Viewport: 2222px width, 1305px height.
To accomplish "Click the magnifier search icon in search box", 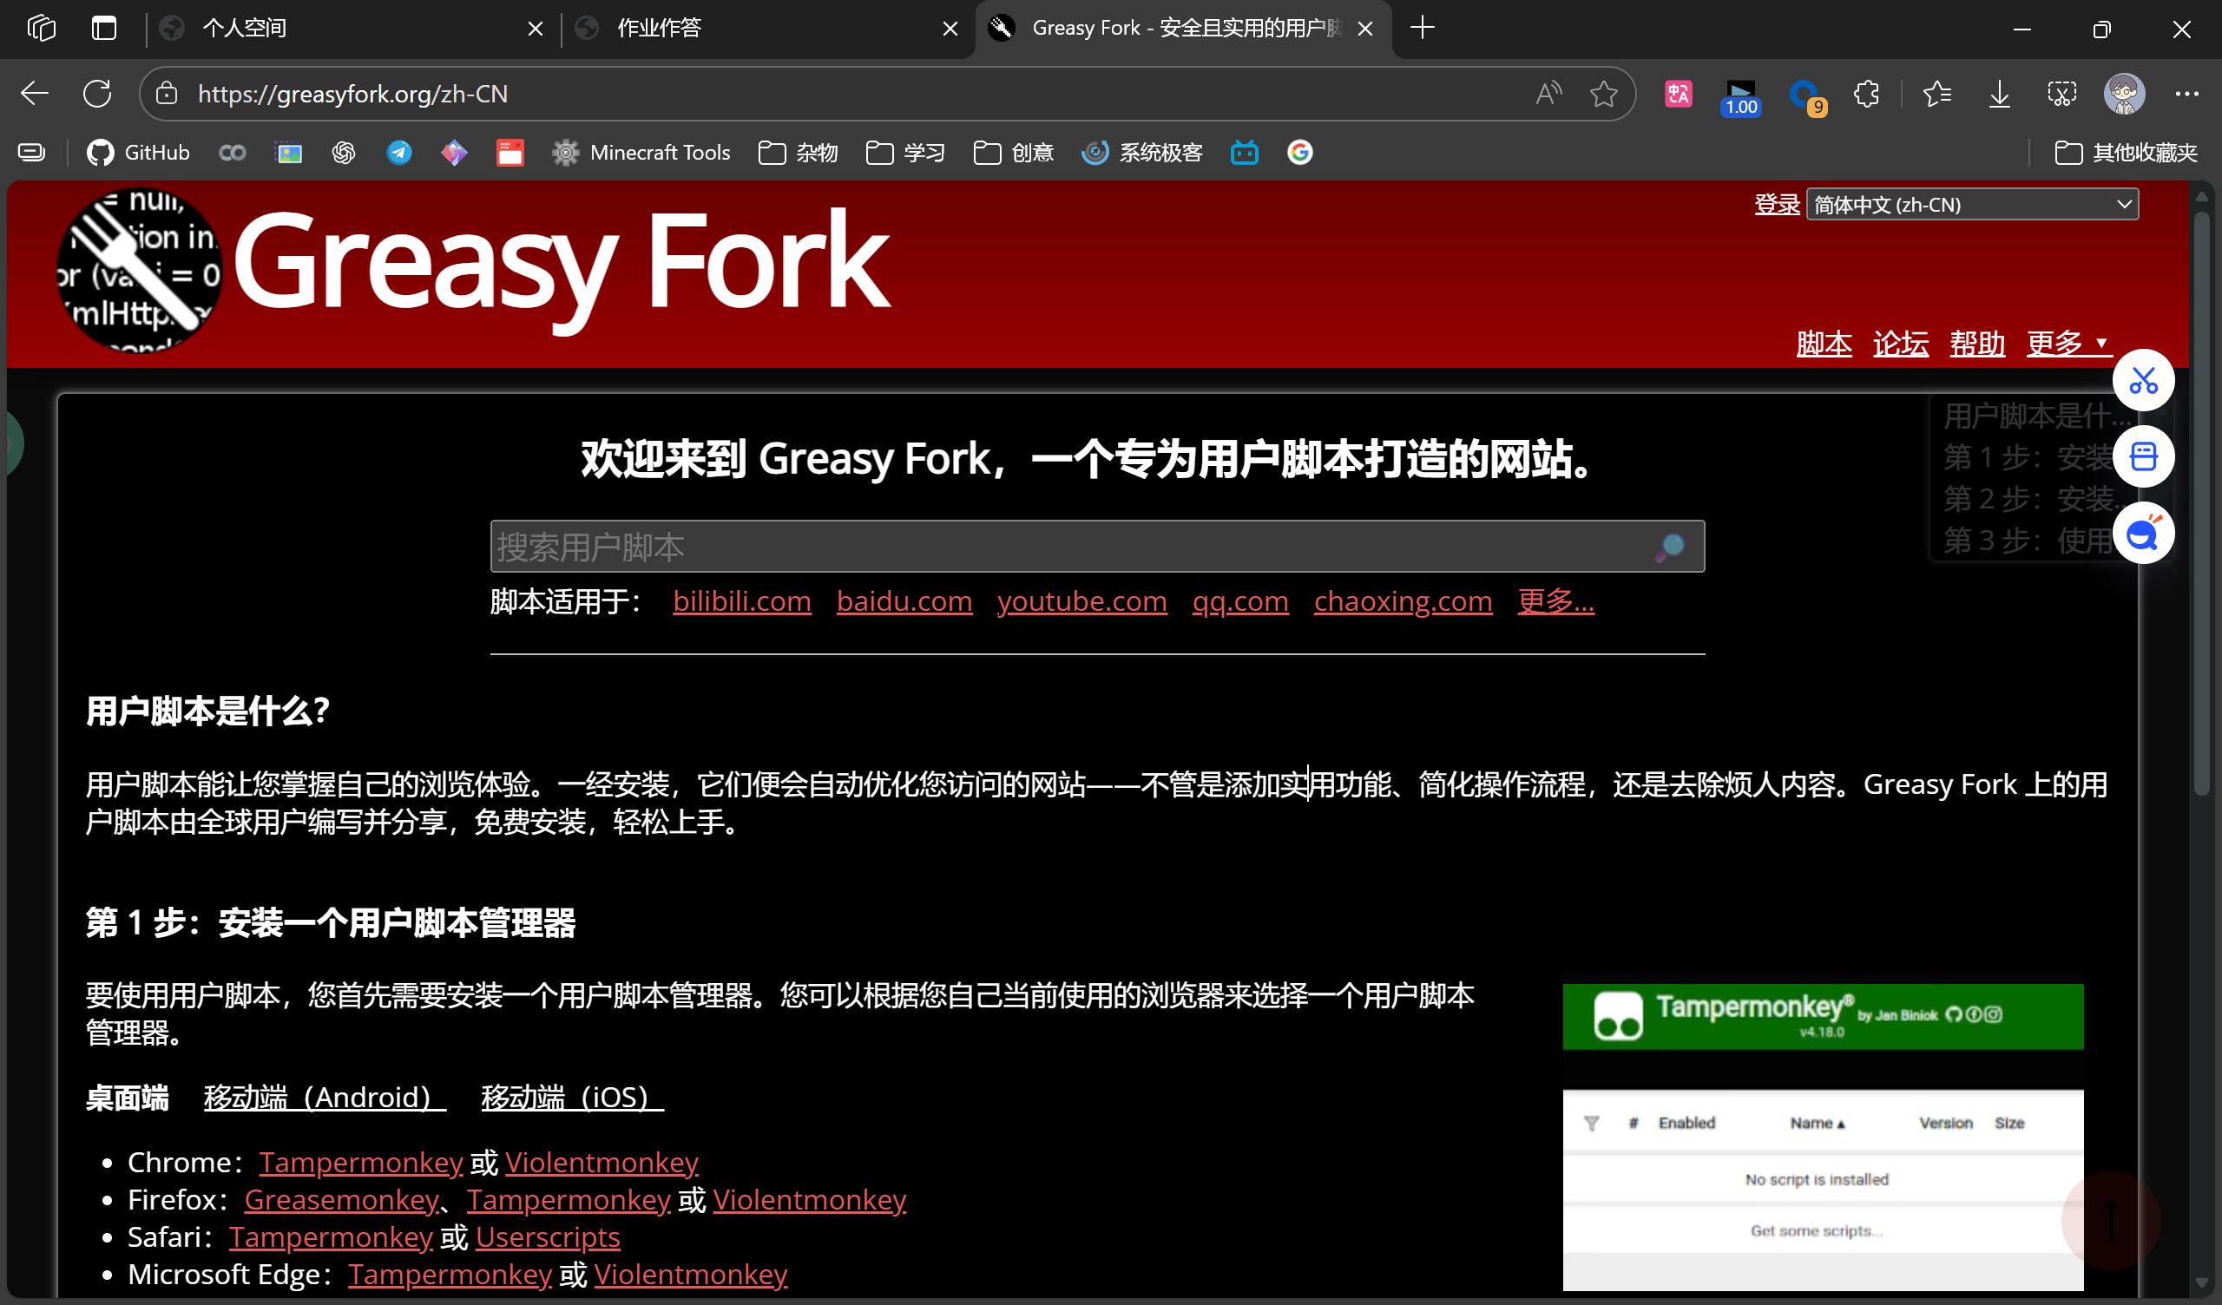I will pos(1670,547).
